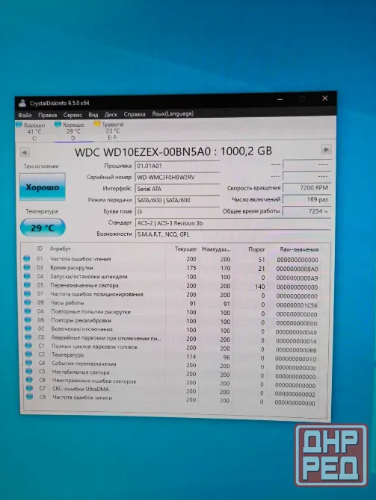Image resolution: width=376 pixels, height=500 pixels.
Task: Click the transfer mode field SATA/600 | SATA/600
Action: coord(177,200)
